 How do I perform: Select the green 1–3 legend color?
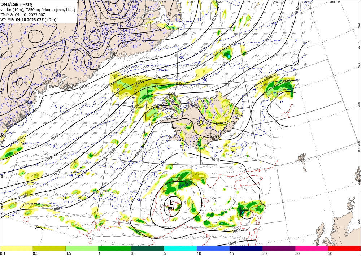(115, 248)
